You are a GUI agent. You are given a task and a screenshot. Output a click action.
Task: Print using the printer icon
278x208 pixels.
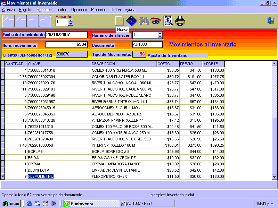(x=180, y=21)
